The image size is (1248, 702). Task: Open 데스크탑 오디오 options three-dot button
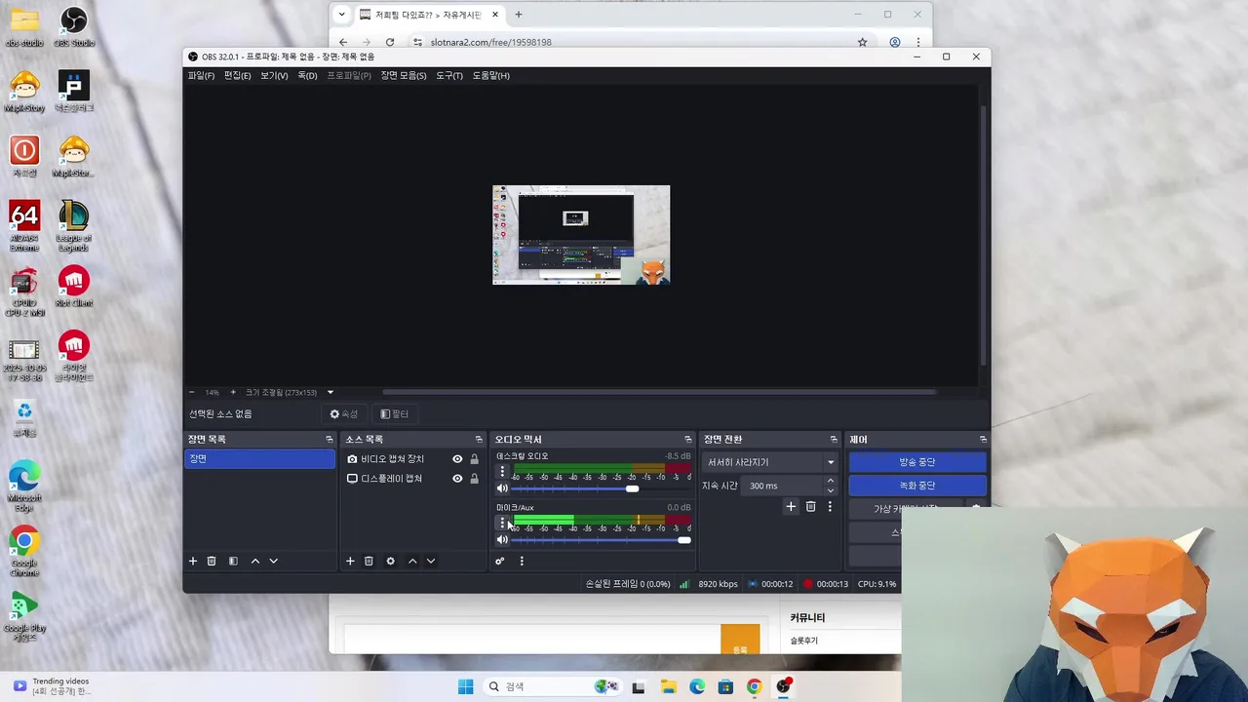click(502, 472)
